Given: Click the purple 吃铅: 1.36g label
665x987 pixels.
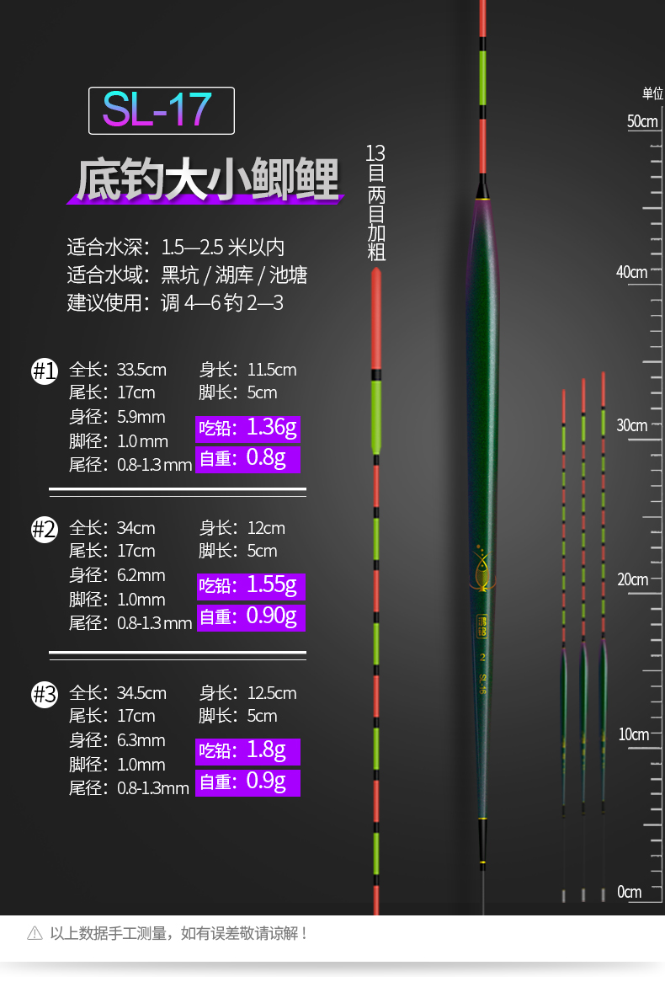Looking at the screenshot, I should (247, 428).
